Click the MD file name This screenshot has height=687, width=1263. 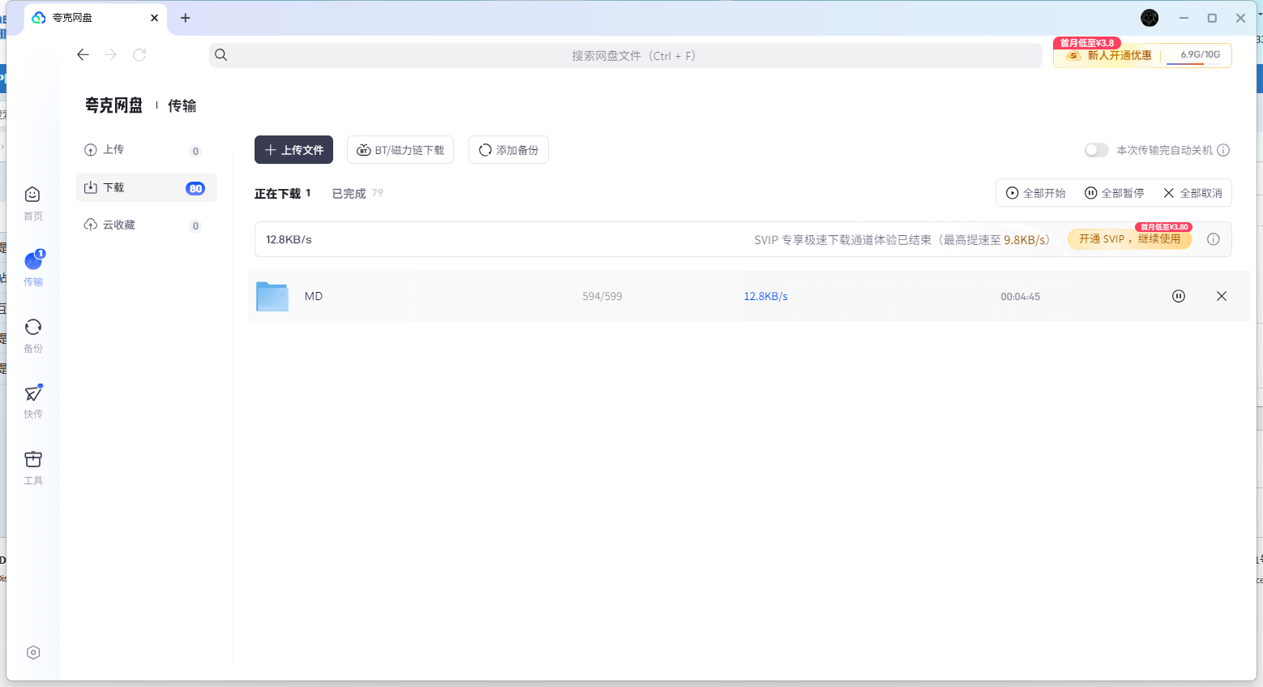tap(314, 296)
